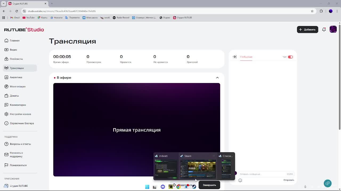Open Карты bookmark
Viewport: 341px width, 191px height.
(x=42, y=18)
